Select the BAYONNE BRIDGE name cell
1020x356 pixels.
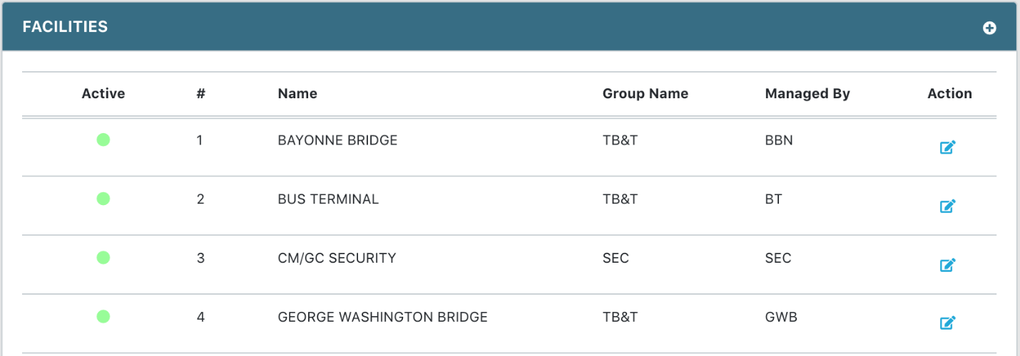click(x=337, y=140)
